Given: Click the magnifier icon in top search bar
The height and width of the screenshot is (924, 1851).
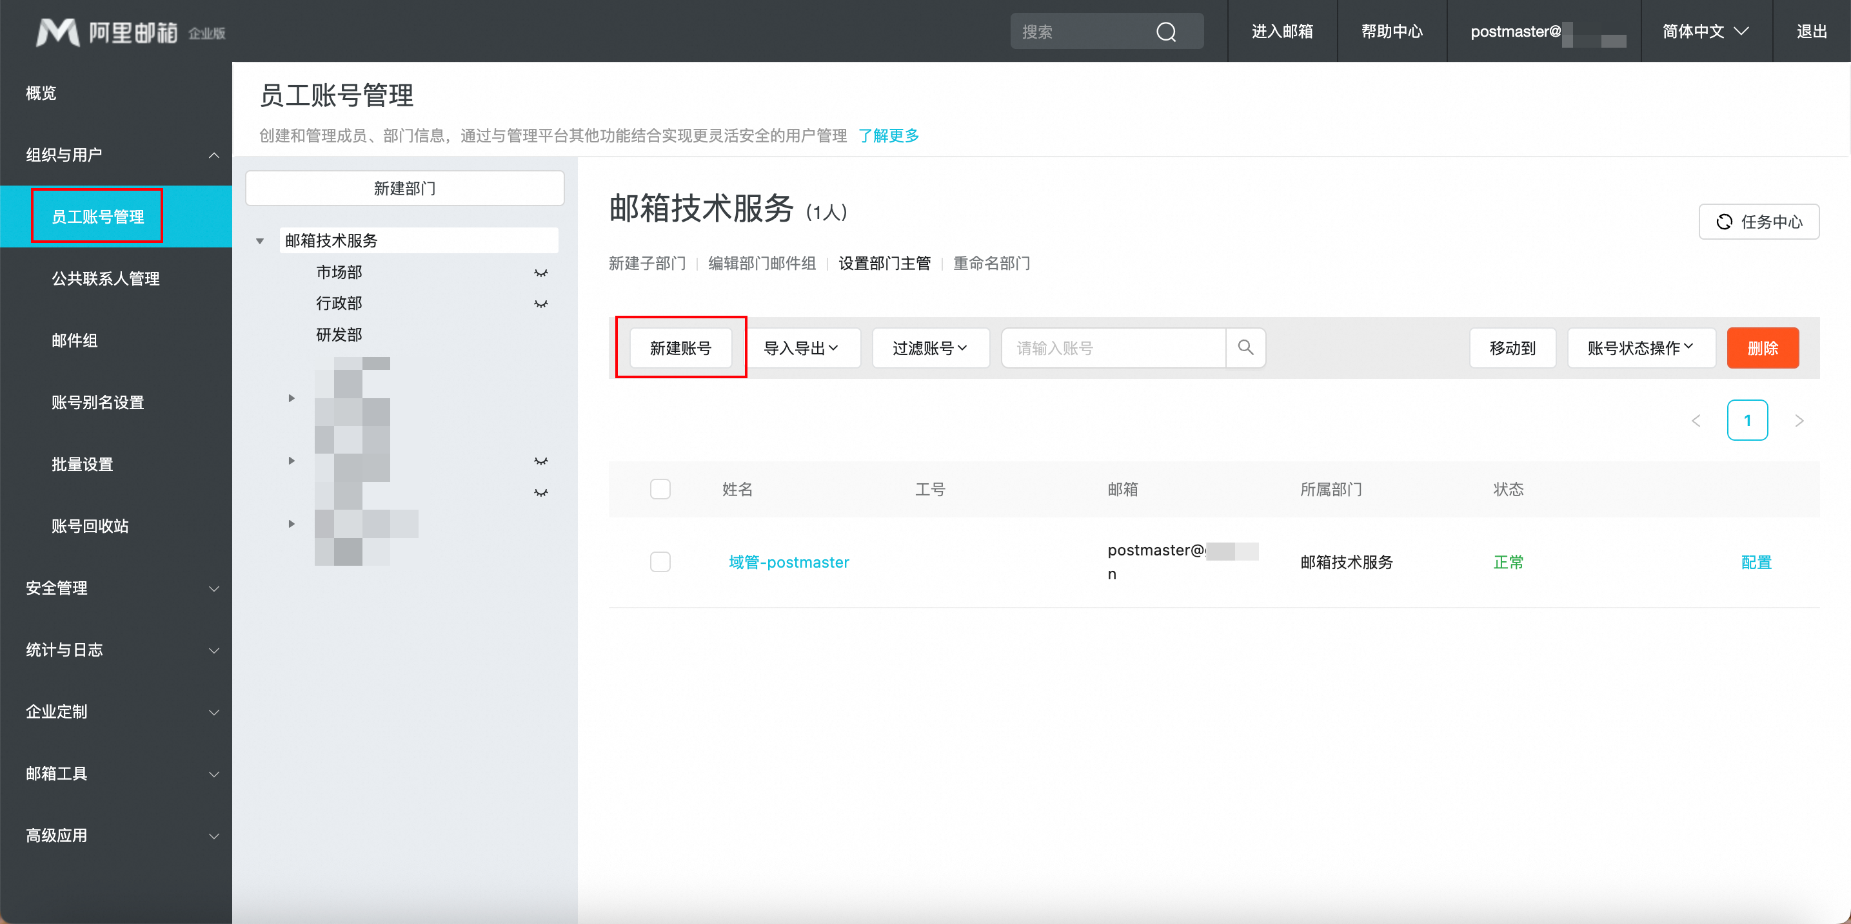Looking at the screenshot, I should click(1165, 32).
